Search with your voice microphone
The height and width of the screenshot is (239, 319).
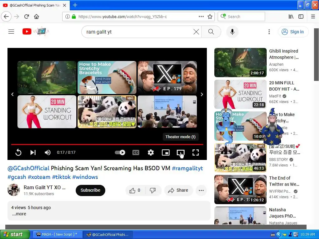coord(232,32)
